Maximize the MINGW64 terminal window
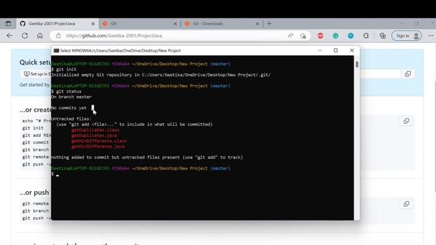 click(336, 50)
